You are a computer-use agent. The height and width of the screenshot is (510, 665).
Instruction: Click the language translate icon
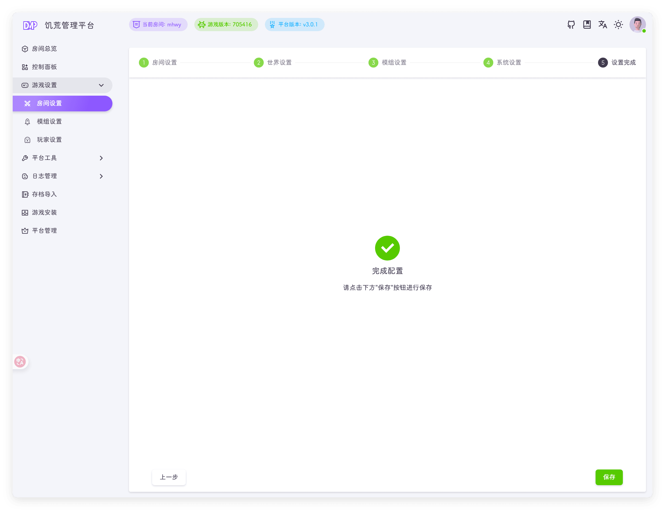pos(602,25)
